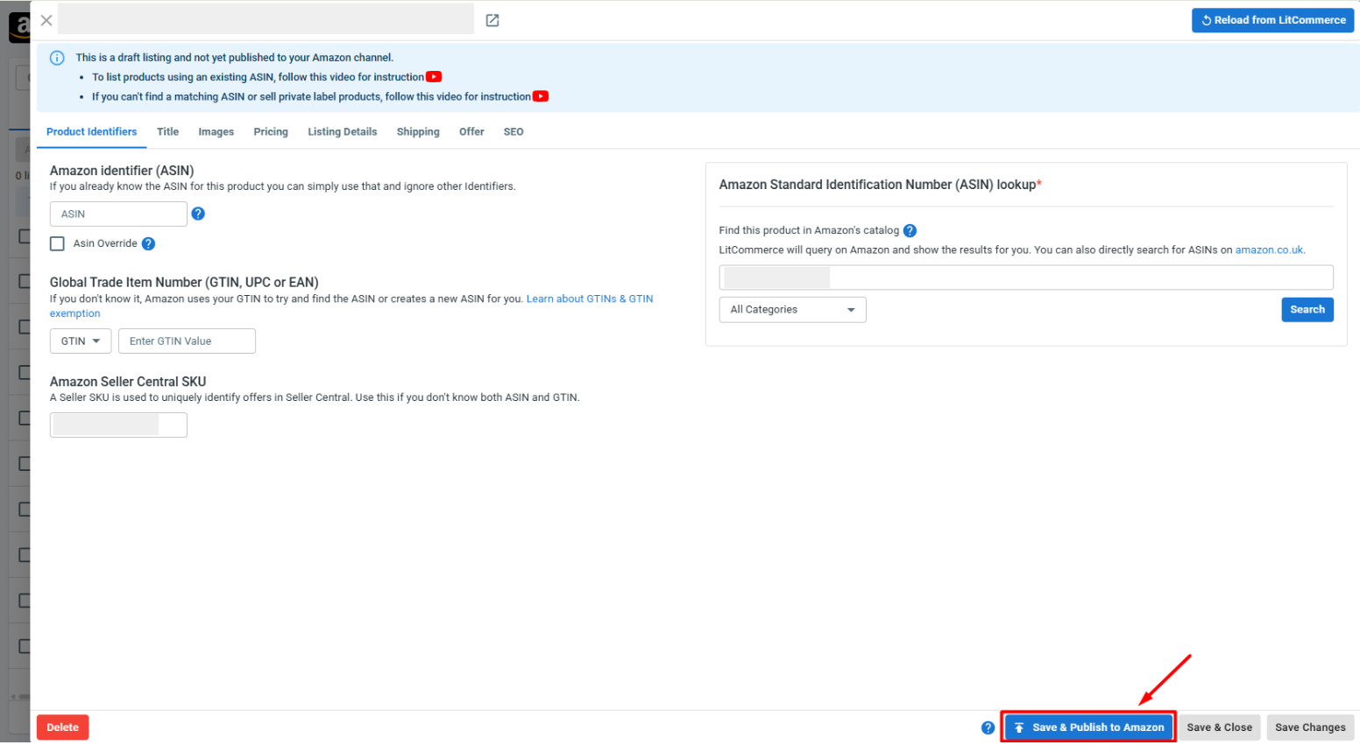Click the Save Changes button

(x=1310, y=727)
